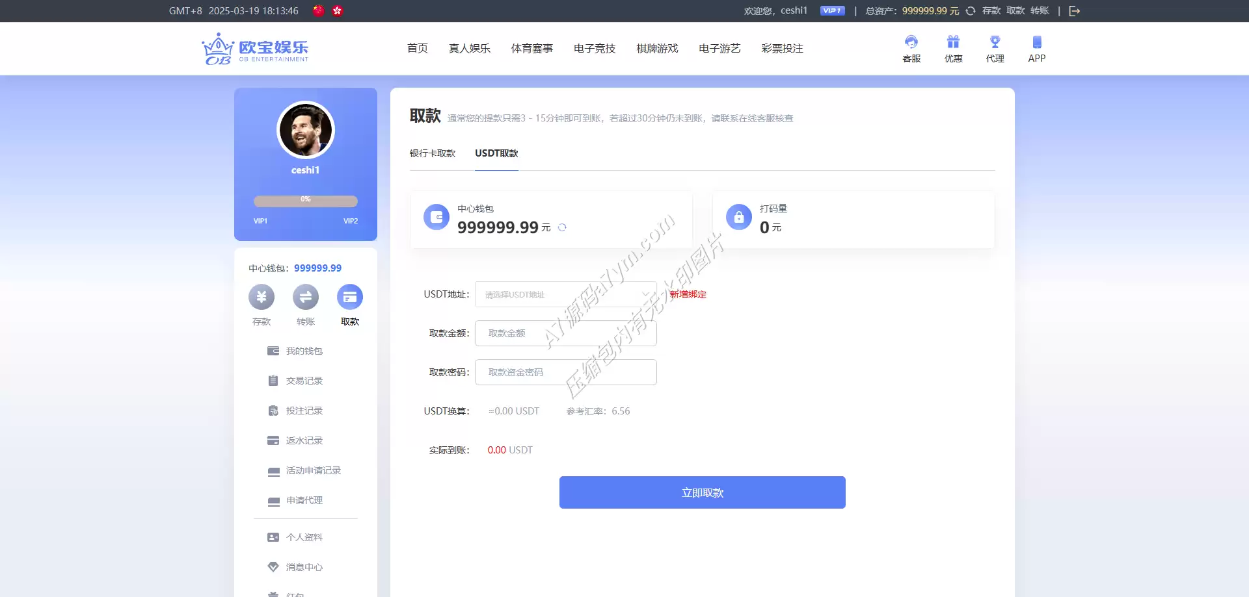Open 活动申请记录 in sidebar menu
Viewport: 1249px width, 597px height.
pos(304,470)
